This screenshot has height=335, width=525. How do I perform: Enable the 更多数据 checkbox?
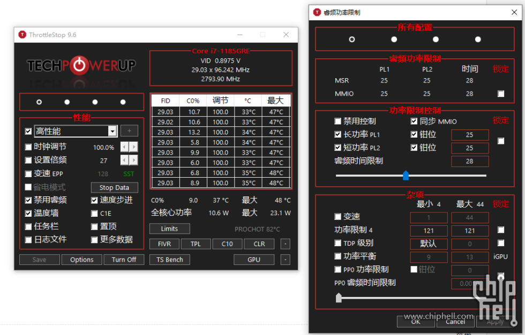tap(94, 239)
